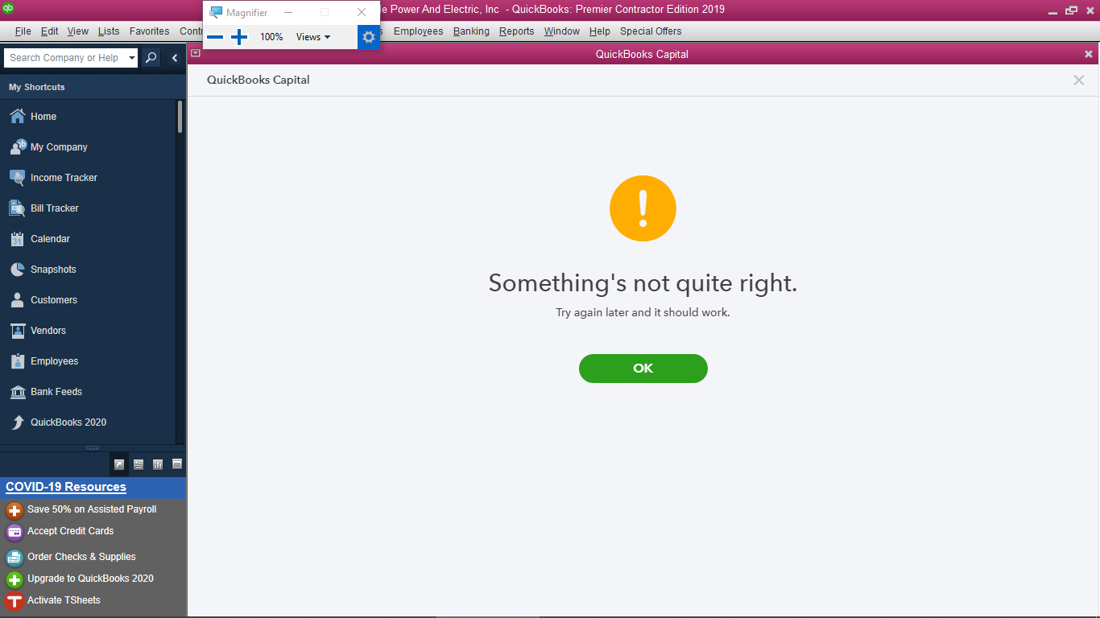1100x618 pixels.
Task: Zoom out with the Magnifier minus button
Action: click(215, 37)
